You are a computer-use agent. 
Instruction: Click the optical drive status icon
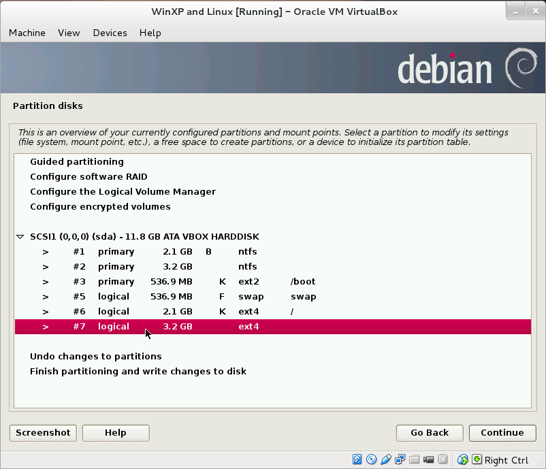tap(371, 459)
